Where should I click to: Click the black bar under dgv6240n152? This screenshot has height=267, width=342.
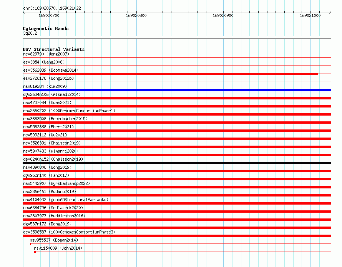(x=177, y=163)
